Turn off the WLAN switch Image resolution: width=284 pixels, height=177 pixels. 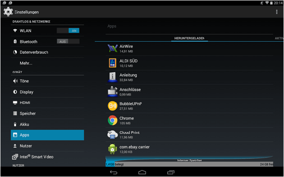(68, 31)
